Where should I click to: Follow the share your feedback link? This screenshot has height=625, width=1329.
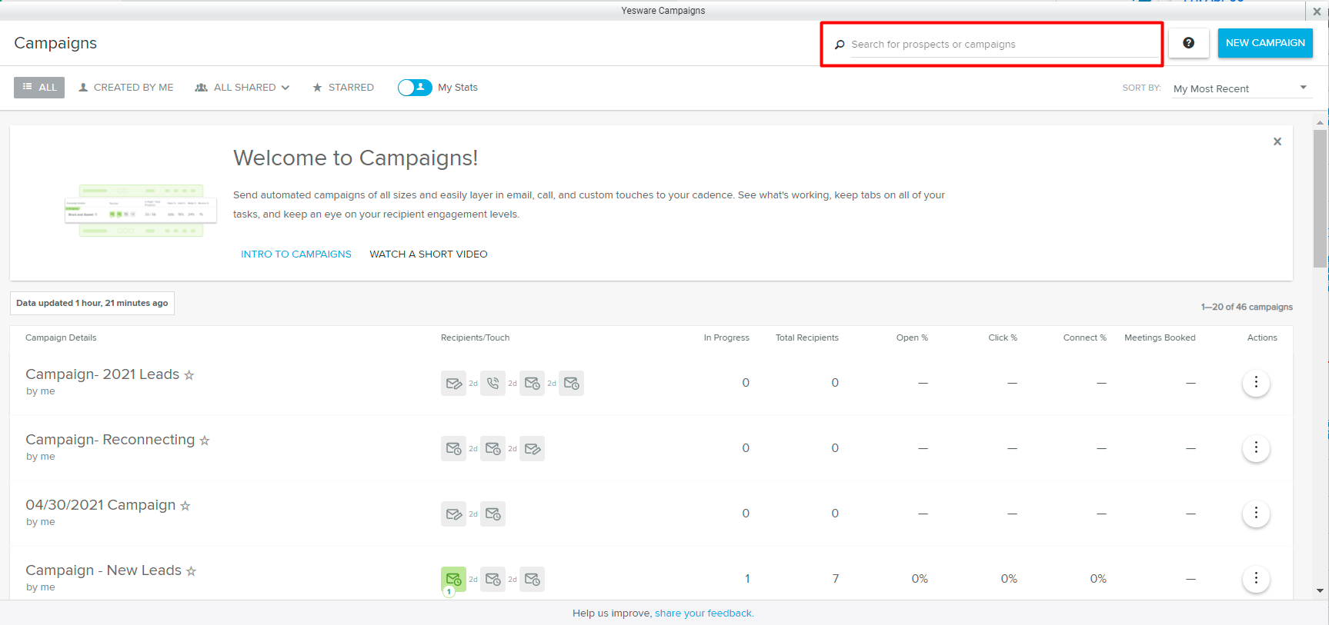[704, 613]
